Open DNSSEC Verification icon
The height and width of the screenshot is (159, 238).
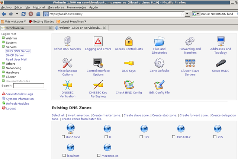67,85
